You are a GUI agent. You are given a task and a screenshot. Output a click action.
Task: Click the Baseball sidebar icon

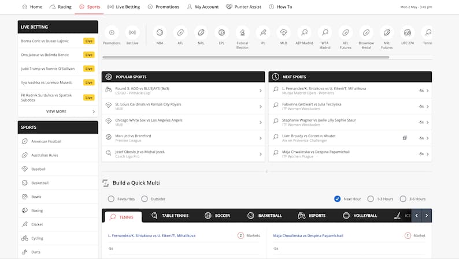tap(25, 169)
